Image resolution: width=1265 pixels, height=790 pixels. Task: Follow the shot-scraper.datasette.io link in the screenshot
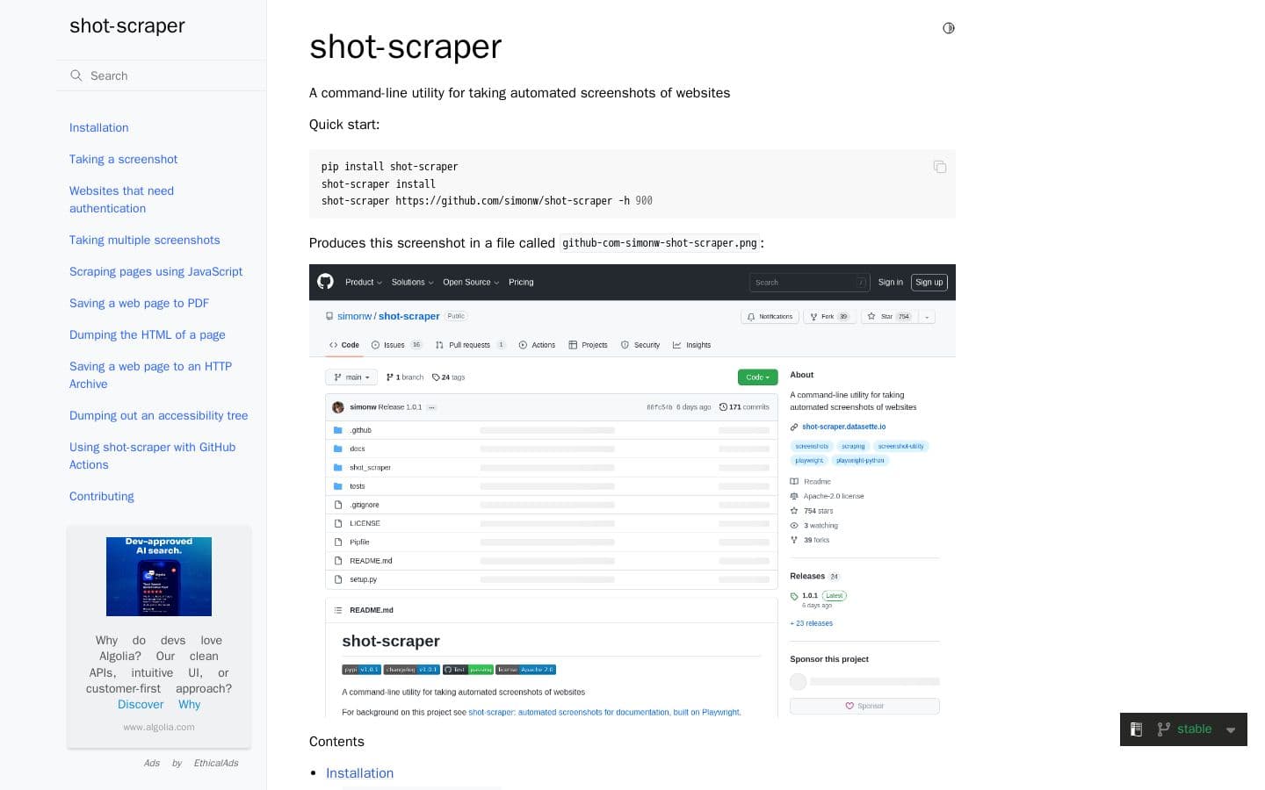[x=843, y=427]
